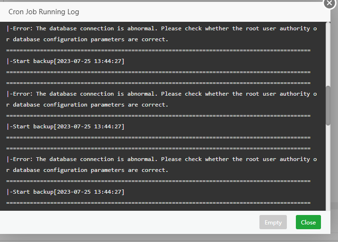Click the "Cron Job Running Log" title
Viewport: 338px width, 242px height.
[44, 11]
